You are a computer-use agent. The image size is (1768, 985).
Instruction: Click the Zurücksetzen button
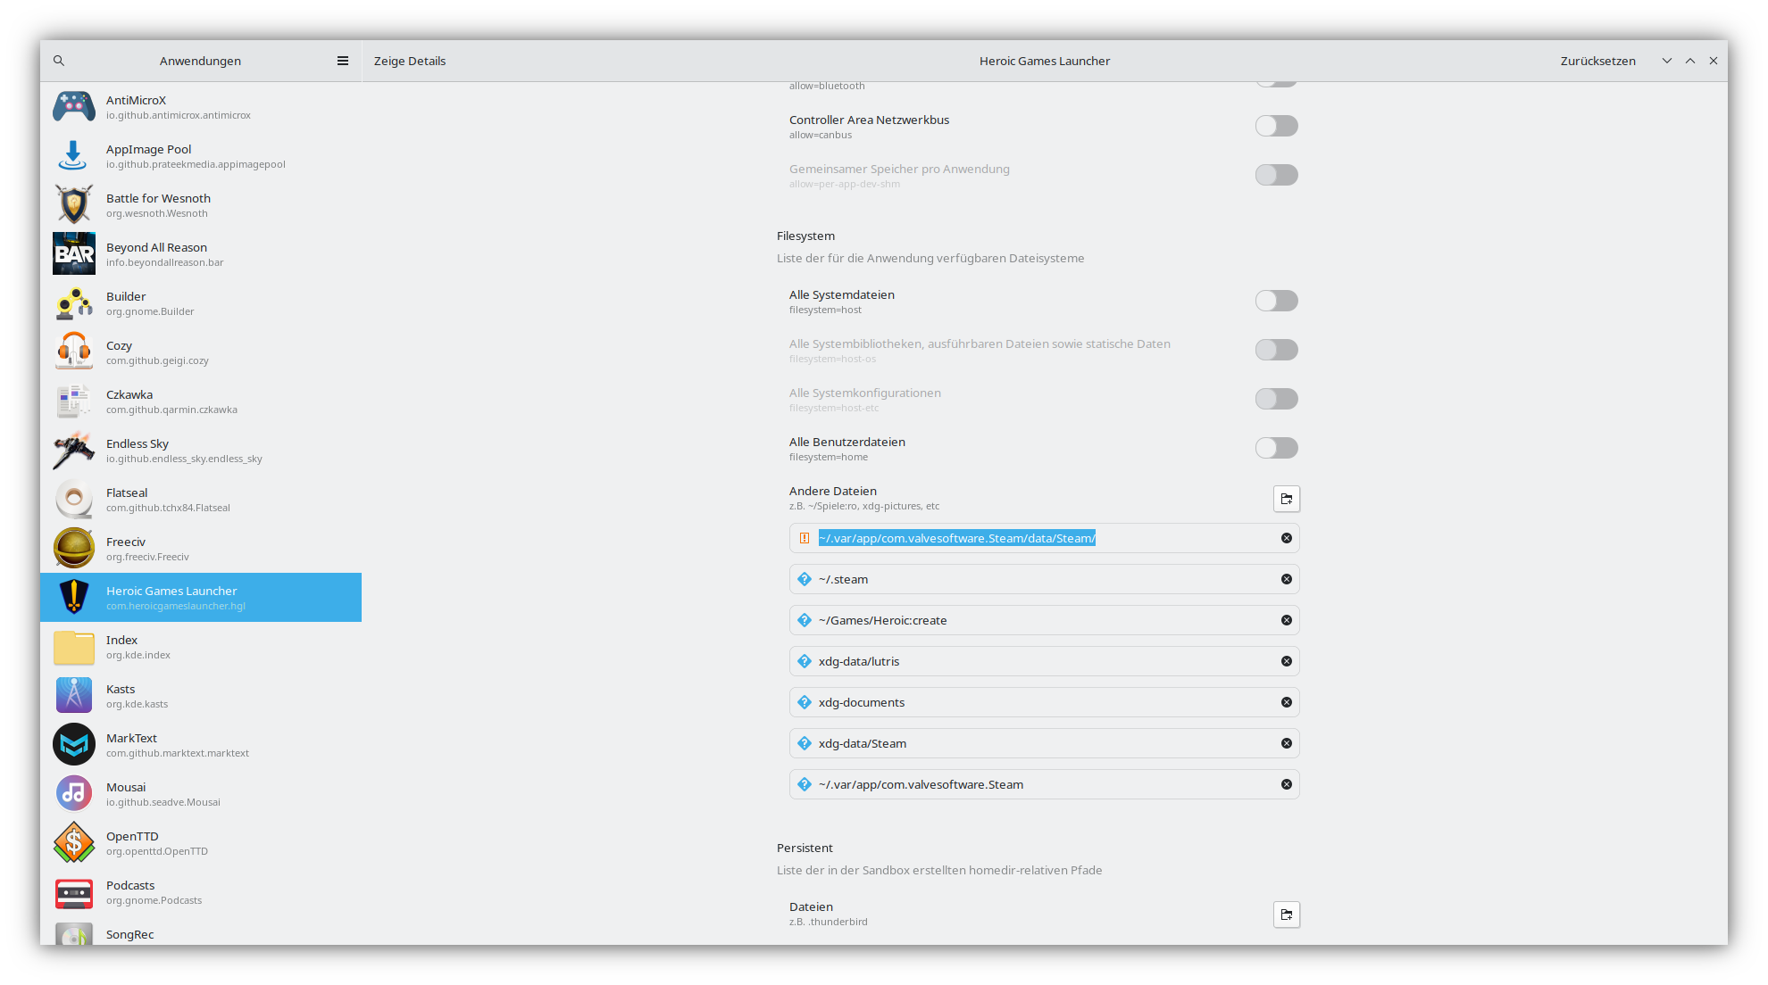pyautogui.click(x=1597, y=61)
